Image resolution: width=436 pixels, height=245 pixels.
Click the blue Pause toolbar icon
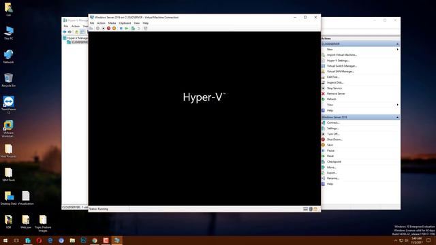(121, 29)
